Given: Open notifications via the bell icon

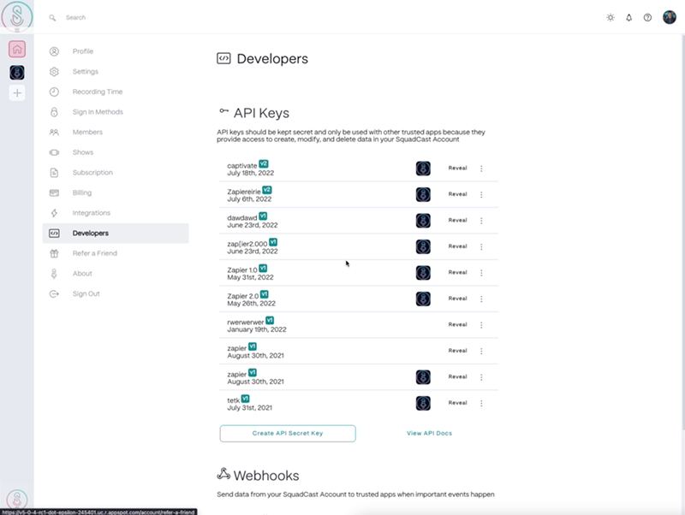Looking at the screenshot, I should point(628,17).
